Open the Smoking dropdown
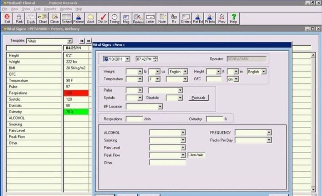Viewport: 322px width, 196px height. (x=183, y=140)
